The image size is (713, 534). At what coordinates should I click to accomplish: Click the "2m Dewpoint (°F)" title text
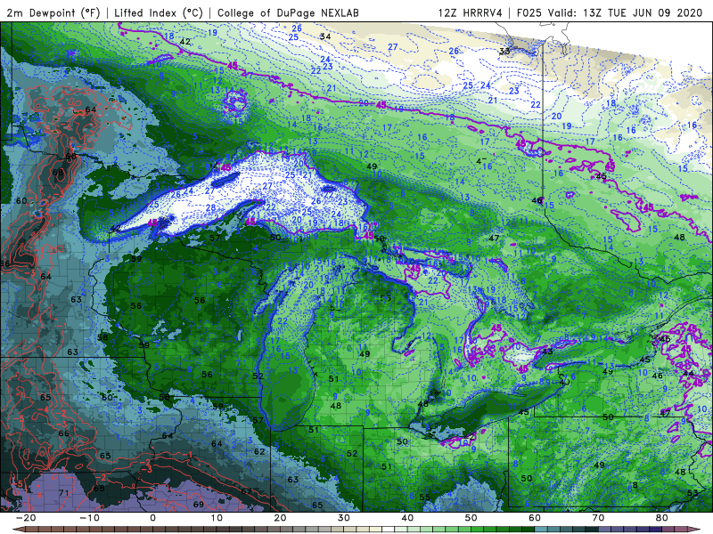tap(53, 12)
